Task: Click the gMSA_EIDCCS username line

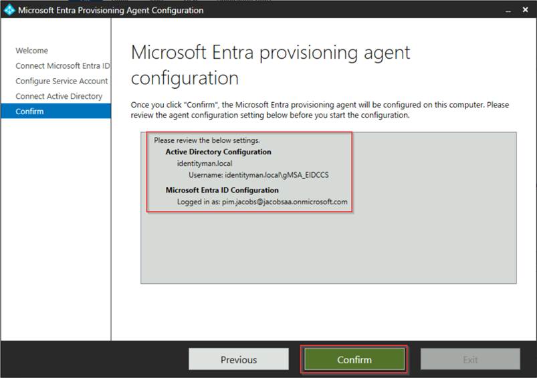Action: (258, 175)
